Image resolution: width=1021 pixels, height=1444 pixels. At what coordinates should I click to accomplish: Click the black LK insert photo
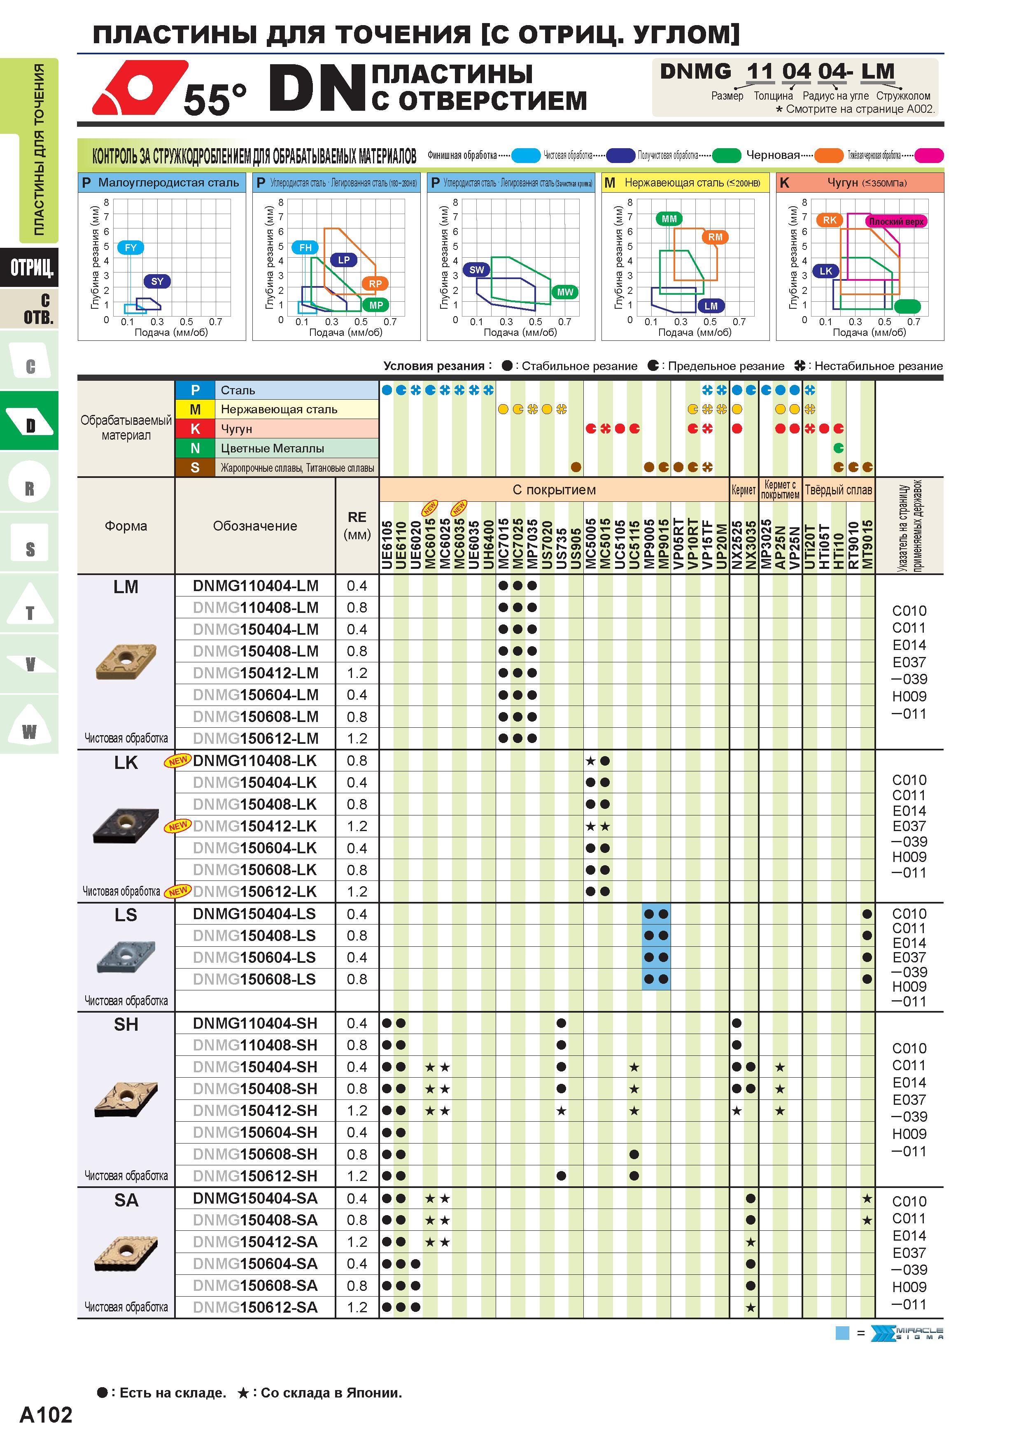pyautogui.click(x=126, y=825)
